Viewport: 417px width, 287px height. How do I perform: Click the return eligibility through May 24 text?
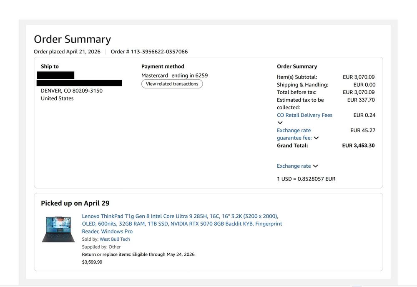pyautogui.click(x=138, y=254)
